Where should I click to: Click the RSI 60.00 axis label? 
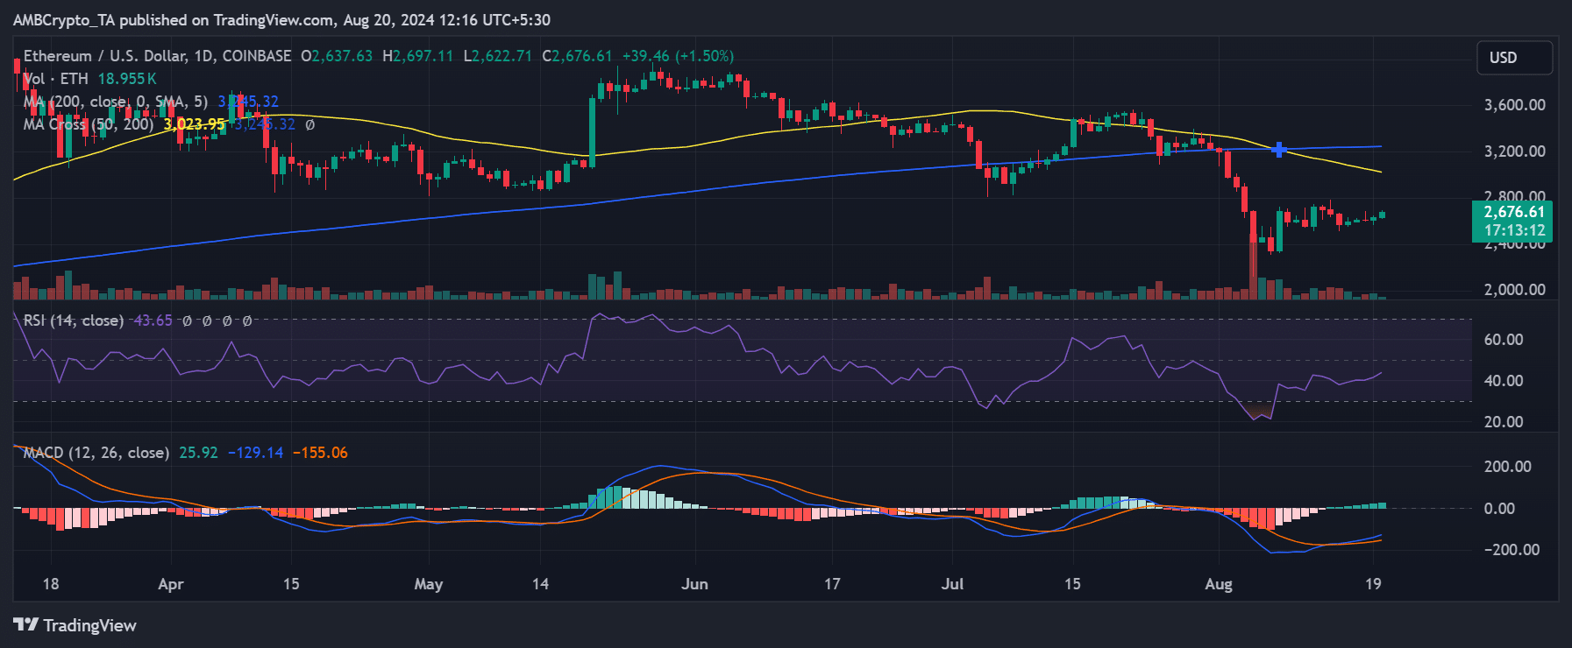(1503, 340)
